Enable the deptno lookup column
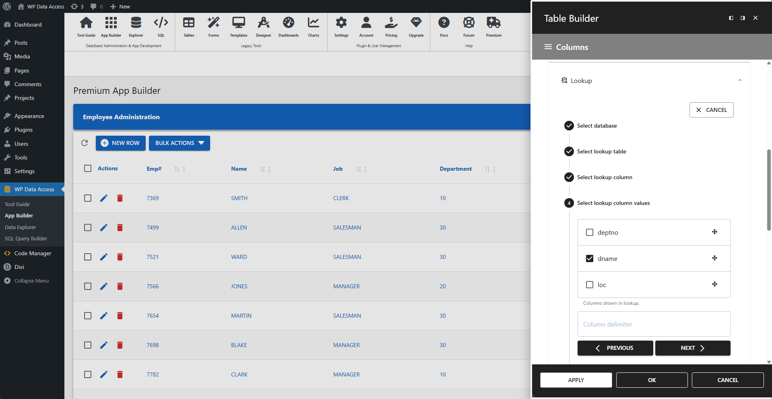 [x=590, y=232]
